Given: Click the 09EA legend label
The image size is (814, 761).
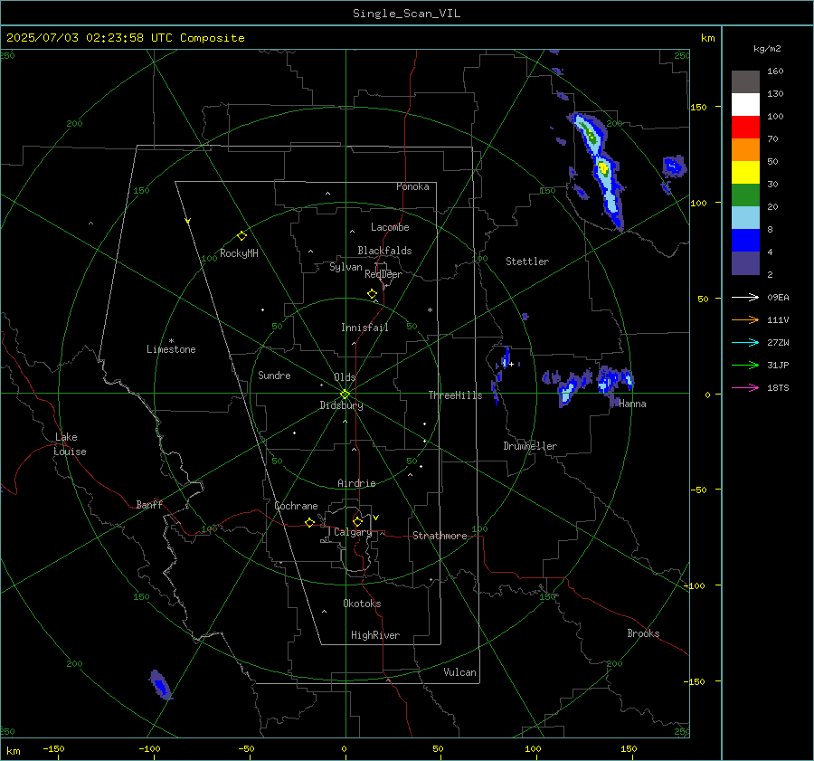Looking at the screenshot, I should pos(778,298).
